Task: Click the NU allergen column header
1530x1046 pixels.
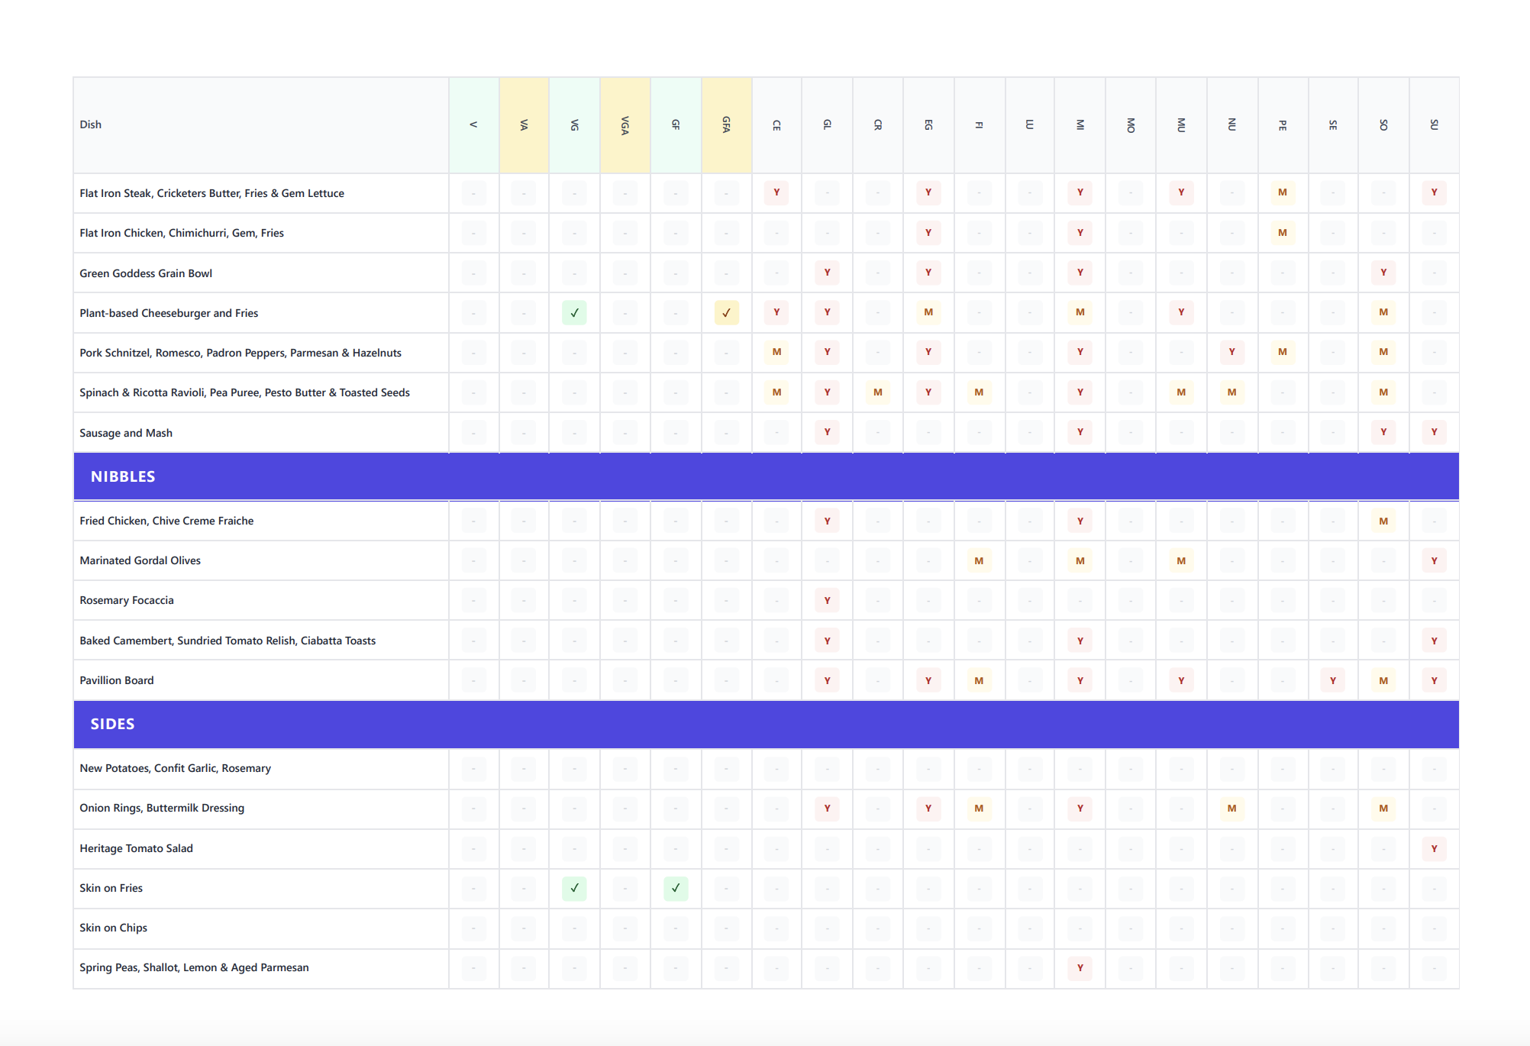Action: [1231, 124]
